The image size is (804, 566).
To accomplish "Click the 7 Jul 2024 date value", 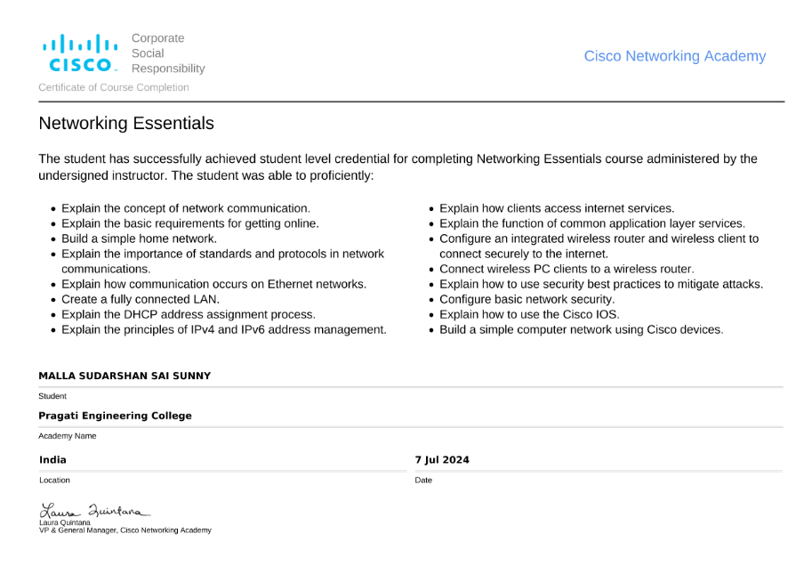I will 442,460.
